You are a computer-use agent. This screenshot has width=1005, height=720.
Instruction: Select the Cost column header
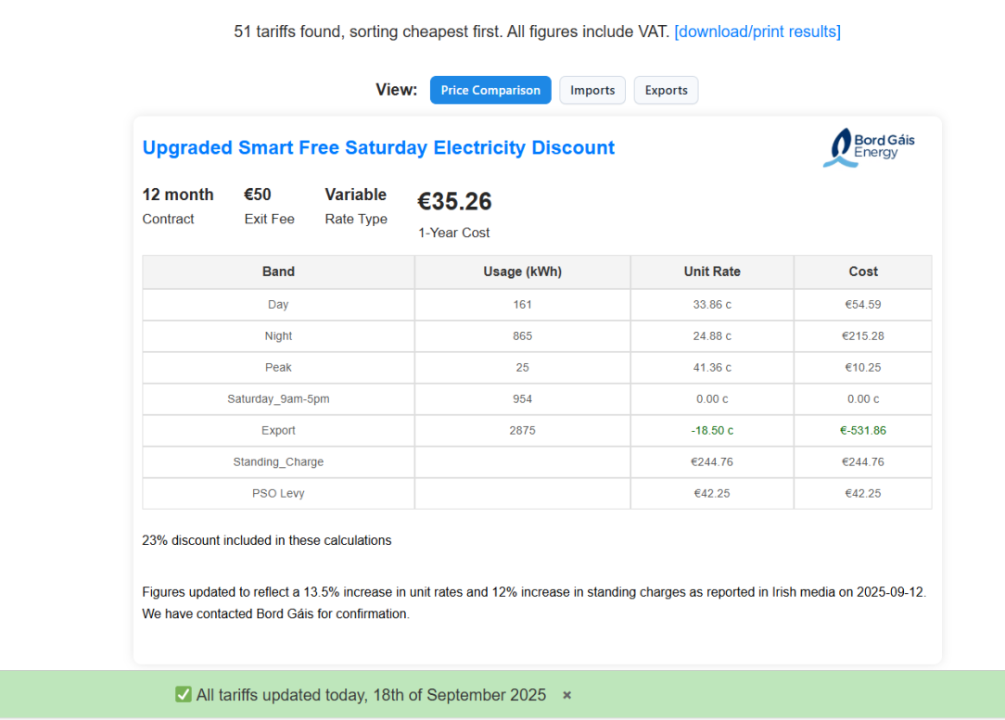tap(863, 272)
